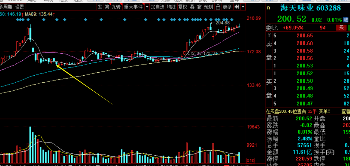Toggle the 简 simplified view icon

[x=107, y=7]
